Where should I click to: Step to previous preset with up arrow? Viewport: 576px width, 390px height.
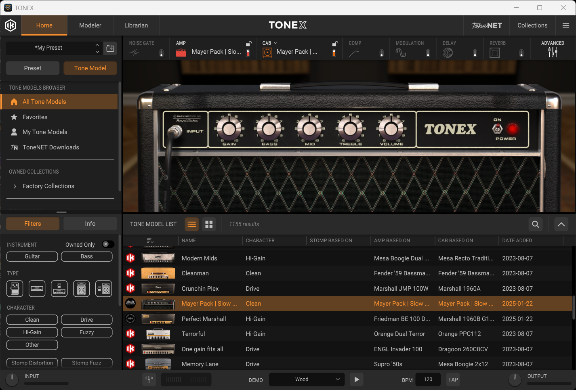point(97,45)
